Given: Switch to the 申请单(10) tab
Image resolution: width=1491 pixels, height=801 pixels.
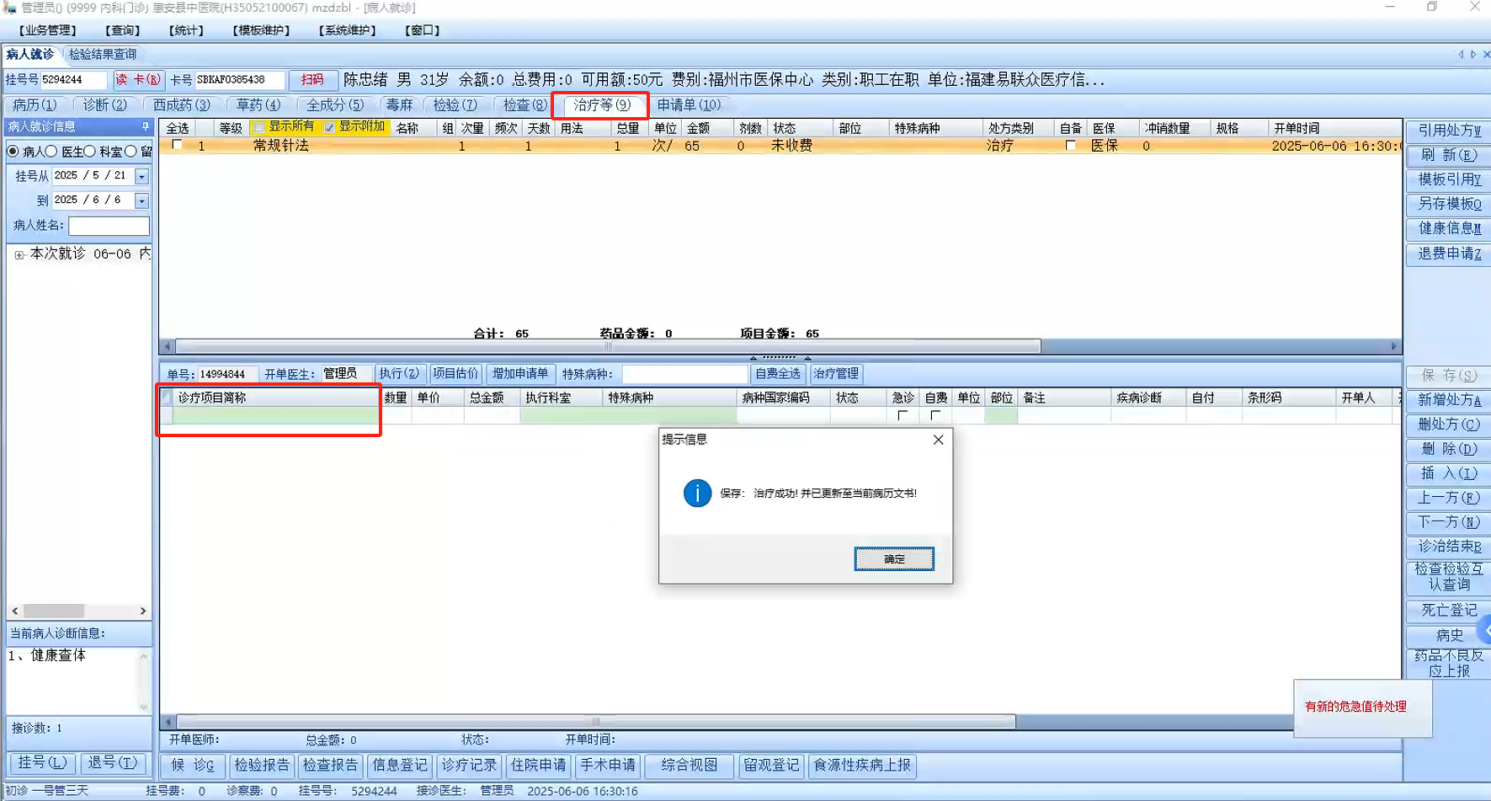Looking at the screenshot, I should (x=689, y=105).
